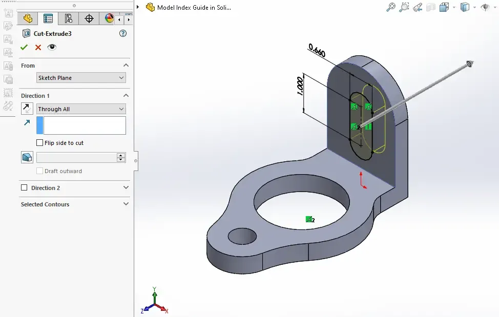The height and width of the screenshot is (317, 499).
Task: Click the Zoom to Fit icon
Action: click(391, 7)
